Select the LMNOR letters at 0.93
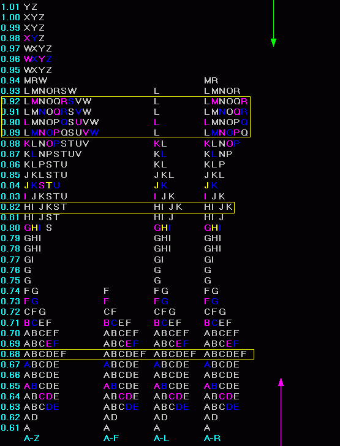The width and height of the screenshot is (340, 446). 222,91
